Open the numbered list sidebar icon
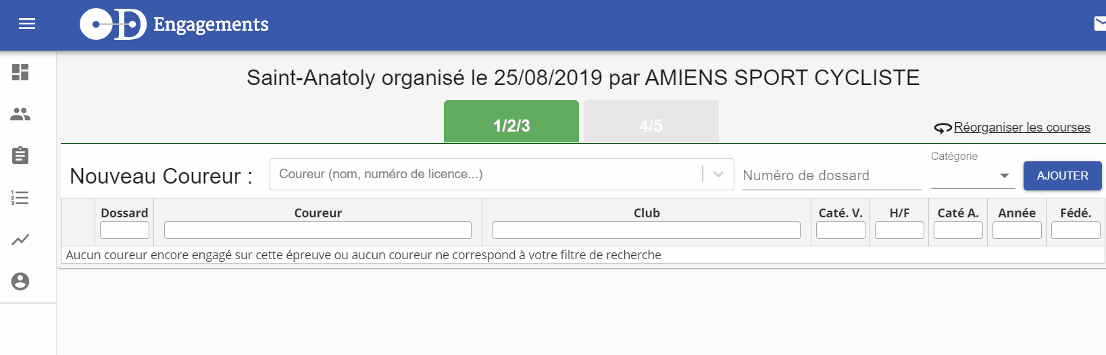Image resolution: width=1106 pixels, height=355 pixels. [x=20, y=198]
